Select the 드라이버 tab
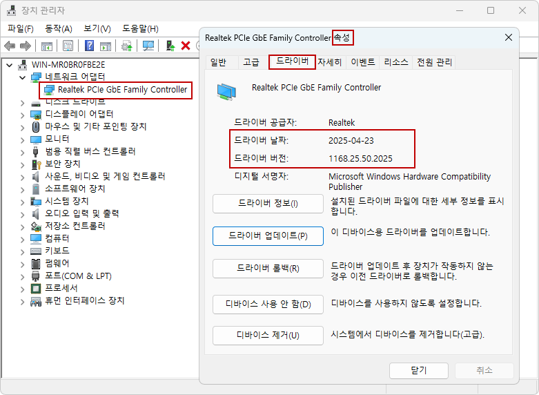 [x=292, y=62]
